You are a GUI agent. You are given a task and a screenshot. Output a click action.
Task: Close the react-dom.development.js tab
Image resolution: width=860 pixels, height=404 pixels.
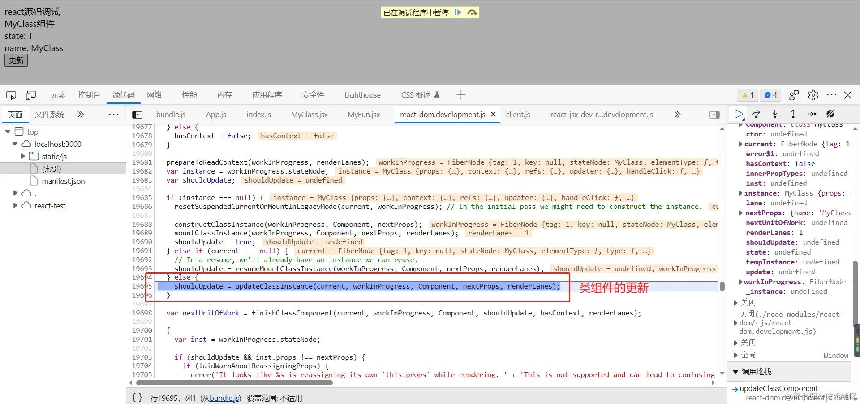point(493,114)
